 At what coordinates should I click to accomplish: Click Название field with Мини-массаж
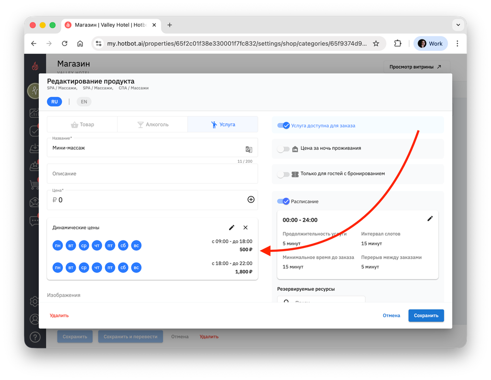point(152,148)
